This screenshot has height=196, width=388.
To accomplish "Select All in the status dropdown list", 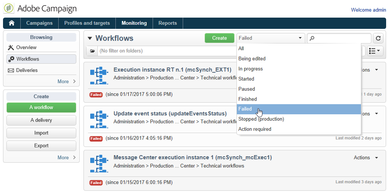I will pyautogui.click(x=299, y=49).
